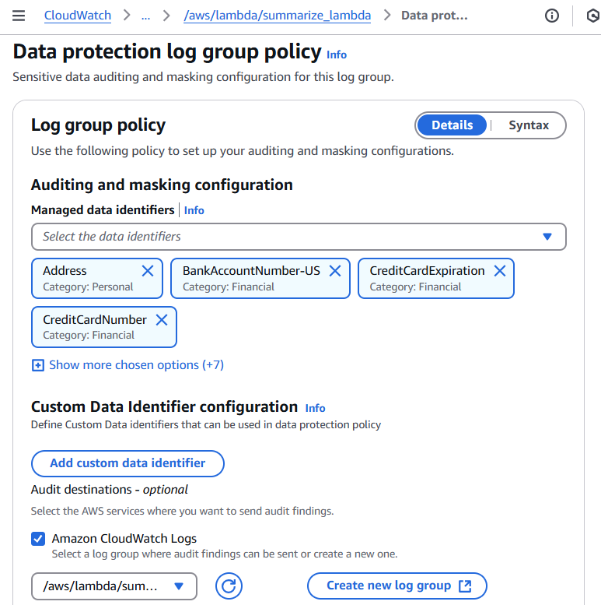Remove the CreditCardExpiration identifier chip
This screenshot has width=601, height=605.
[x=500, y=271]
